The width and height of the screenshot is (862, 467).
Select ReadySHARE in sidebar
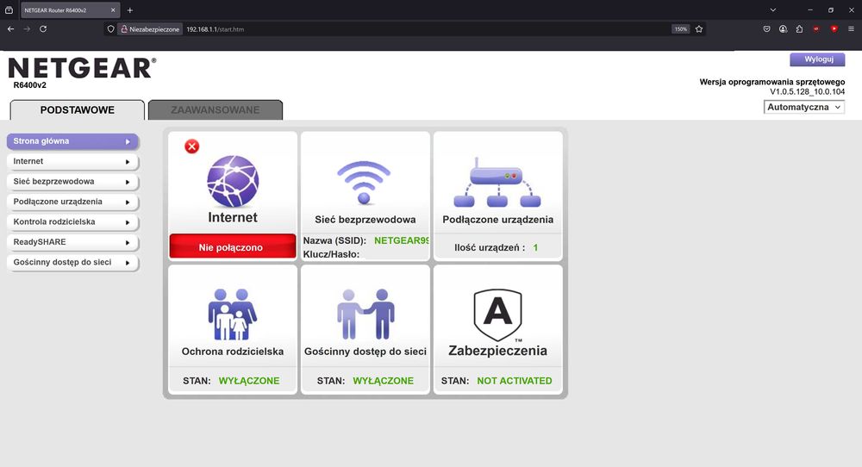click(72, 242)
